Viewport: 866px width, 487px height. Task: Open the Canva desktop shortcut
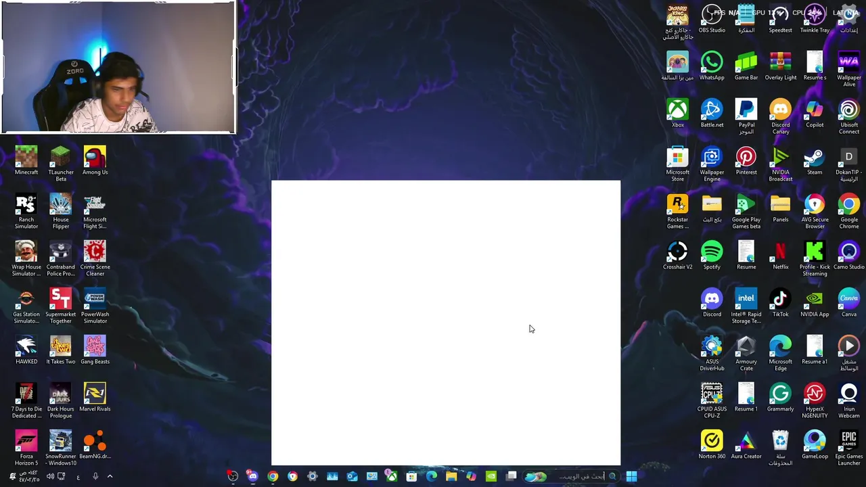click(849, 303)
